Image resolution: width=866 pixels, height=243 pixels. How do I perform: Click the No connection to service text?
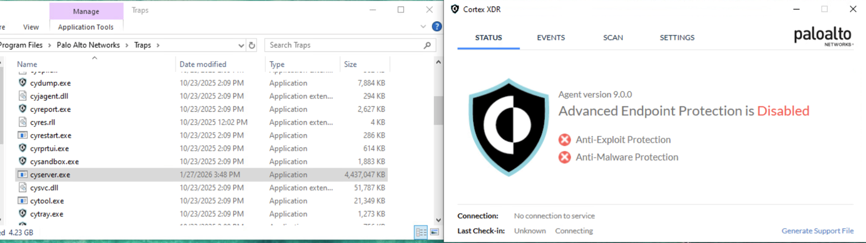[554, 216]
